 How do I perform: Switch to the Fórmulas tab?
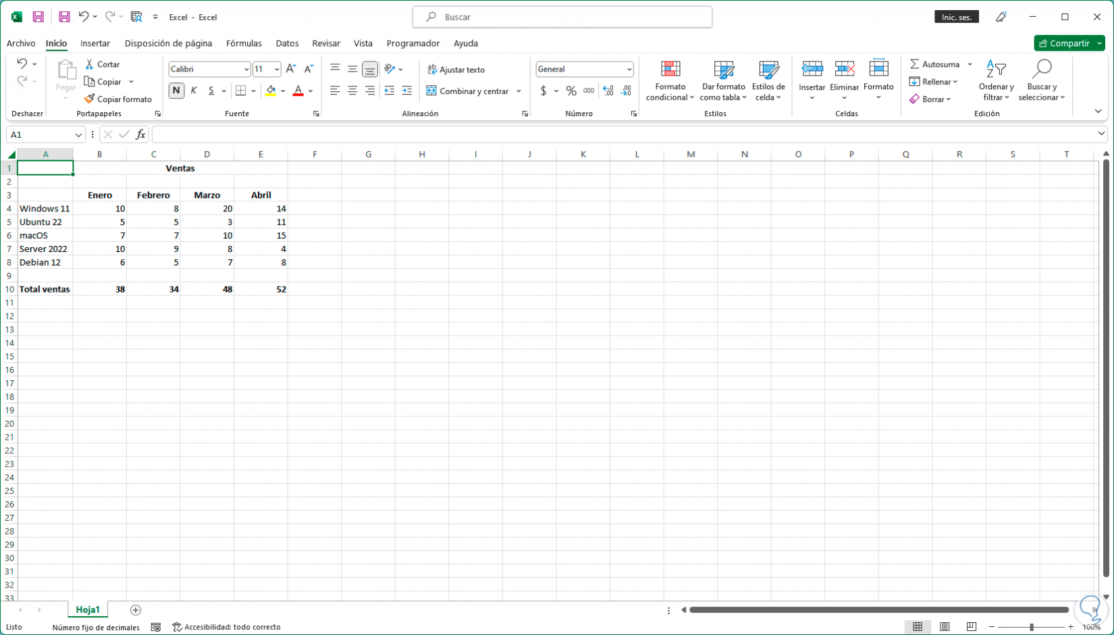tap(244, 43)
